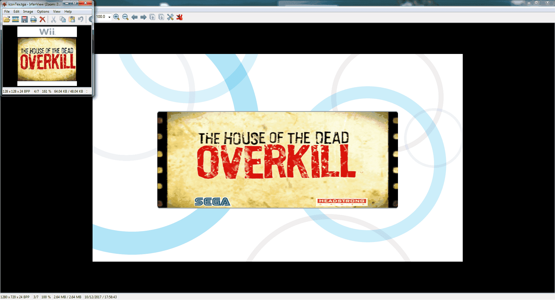Viewport: 555px width, 300px height.
Task: Click the IrfanView title bar app icon
Action: click(x=5, y=4)
